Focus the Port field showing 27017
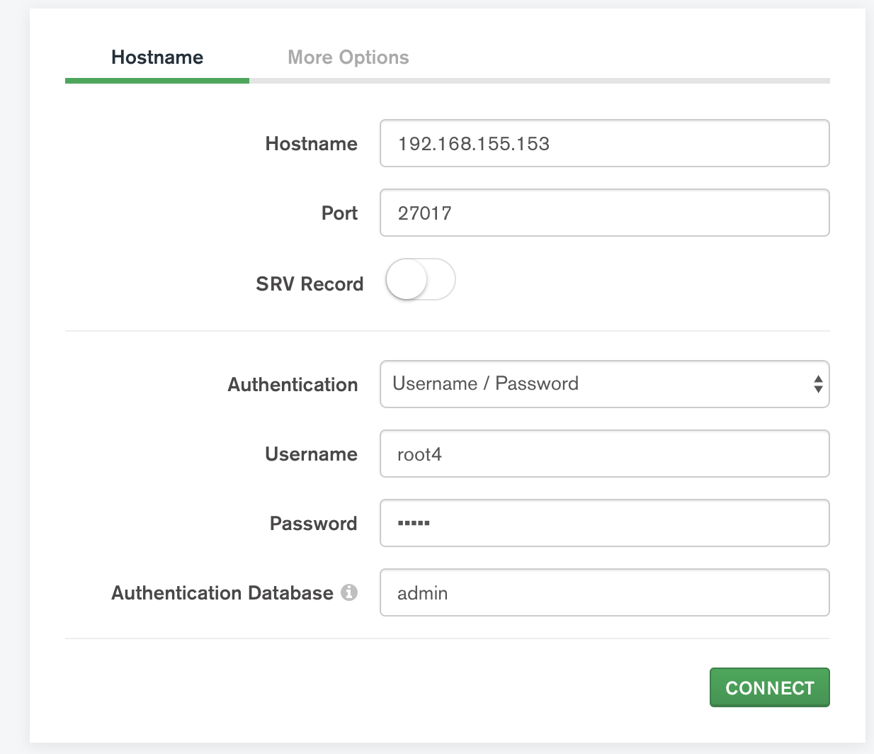This screenshot has width=874, height=754. (x=604, y=213)
